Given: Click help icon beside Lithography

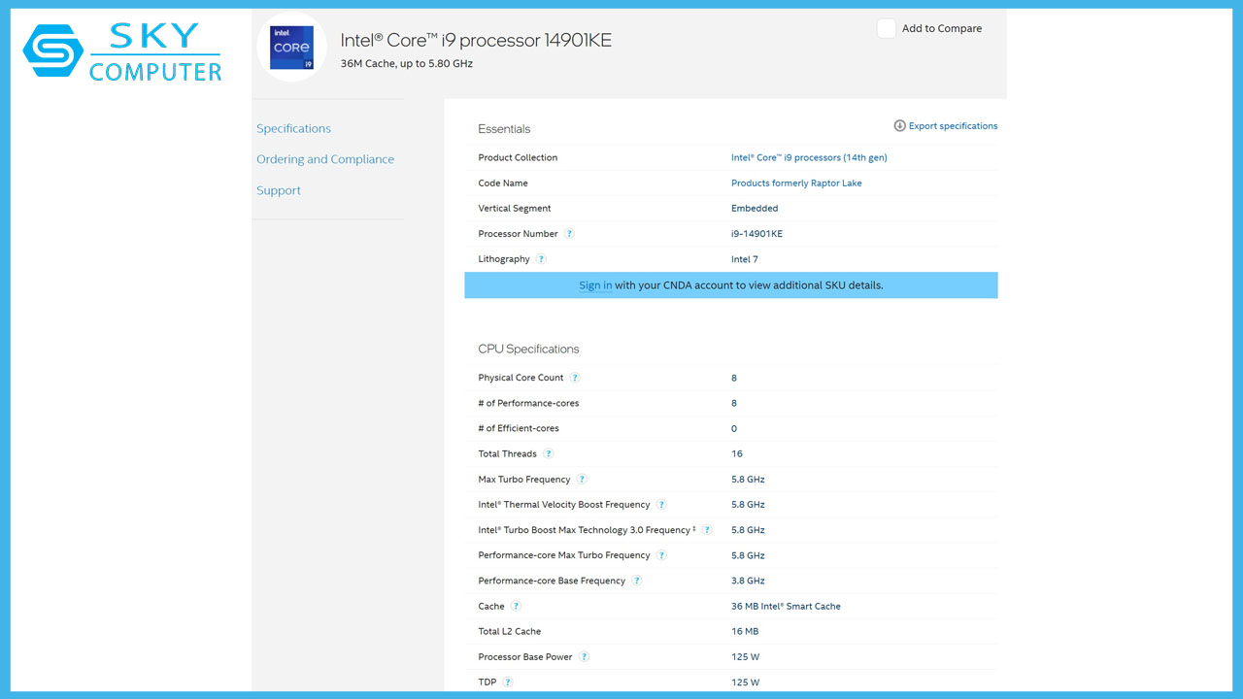Looking at the screenshot, I should click(x=541, y=259).
